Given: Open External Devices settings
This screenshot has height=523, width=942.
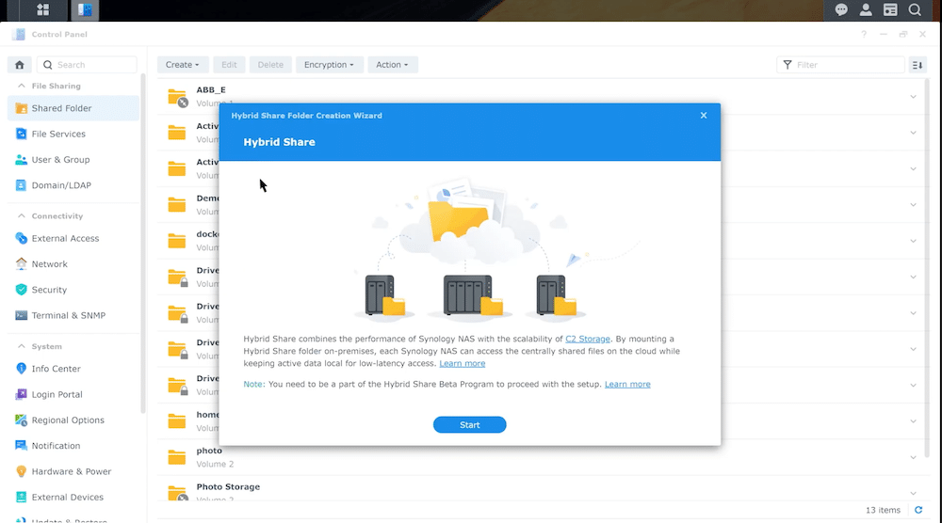Looking at the screenshot, I should coord(73,498).
